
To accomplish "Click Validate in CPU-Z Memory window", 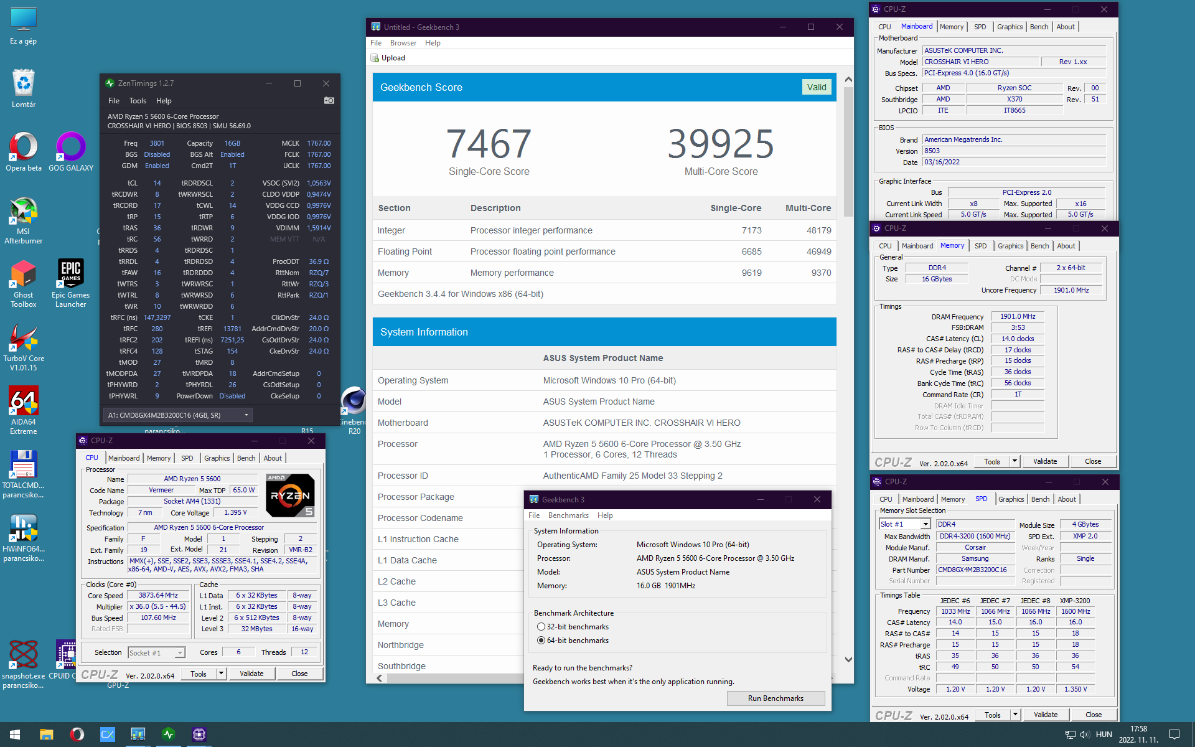I will pyautogui.click(x=1045, y=461).
